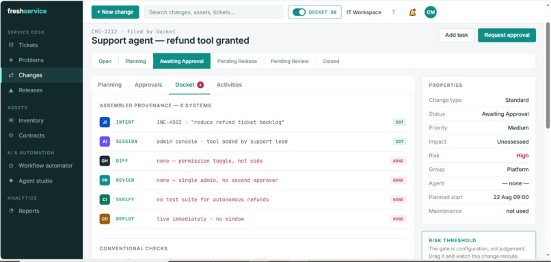Click 'none — permission toggle, not code' text
This screenshot has width=551, height=262.
tap(209, 161)
